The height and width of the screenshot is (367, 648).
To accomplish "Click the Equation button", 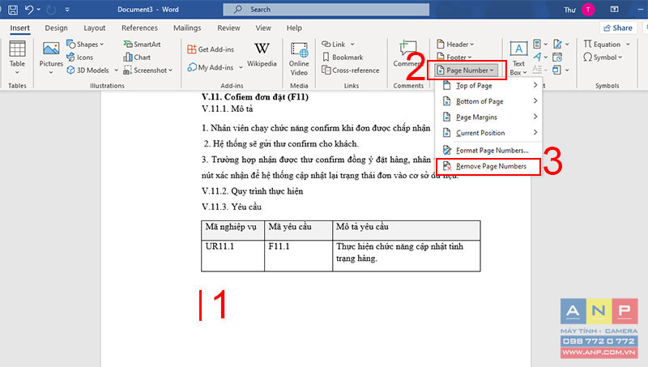I will (x=602, y=44).
